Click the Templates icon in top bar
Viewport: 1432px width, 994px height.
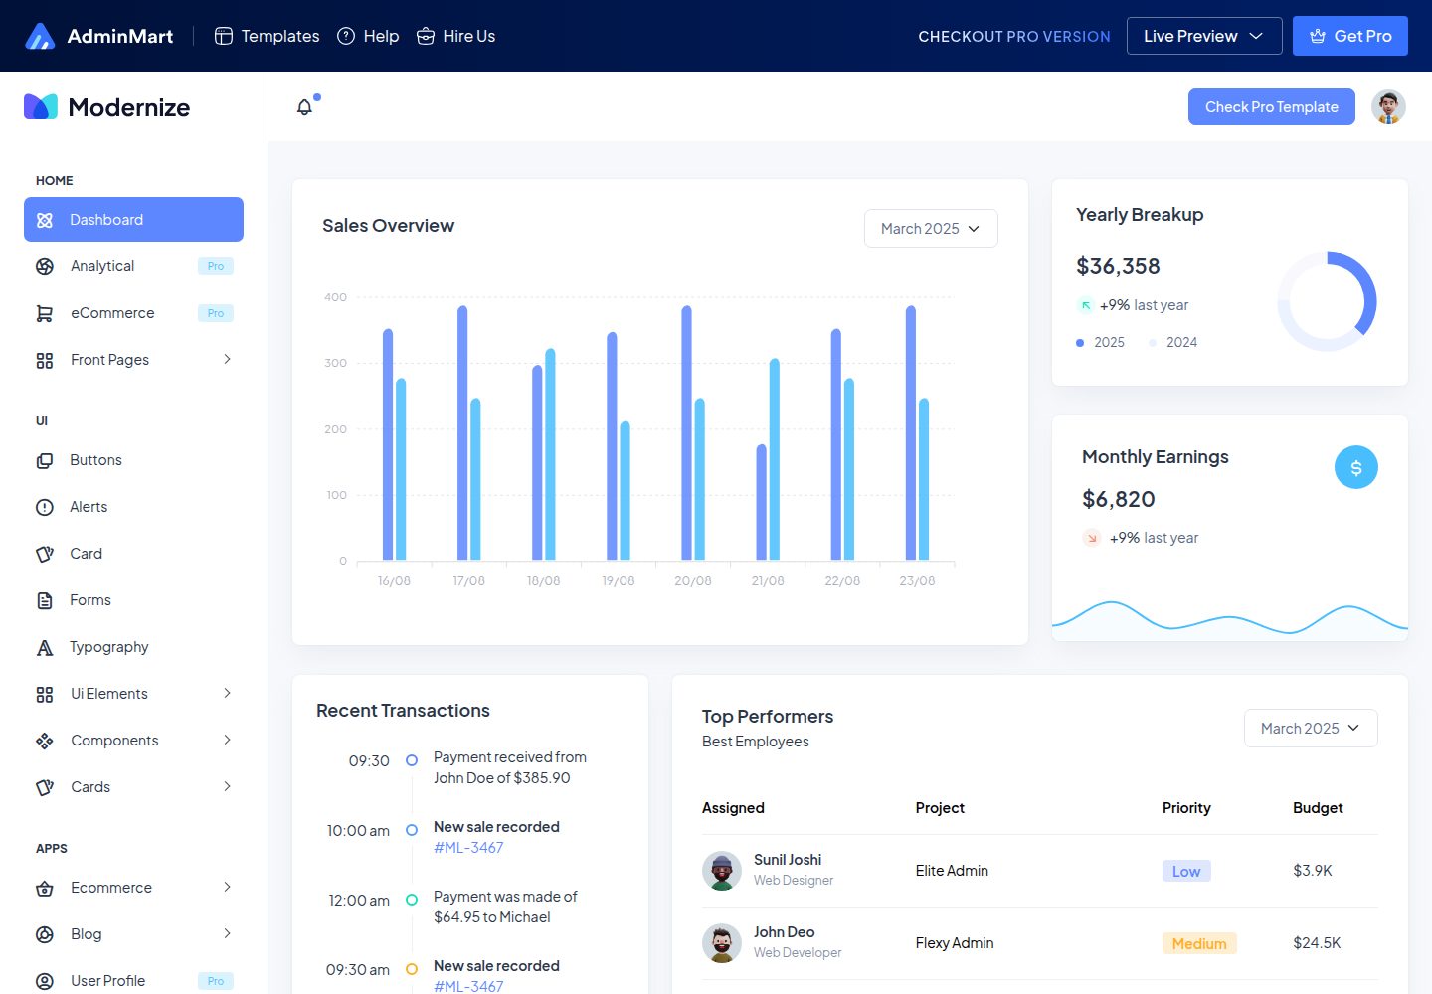[224, 36]
